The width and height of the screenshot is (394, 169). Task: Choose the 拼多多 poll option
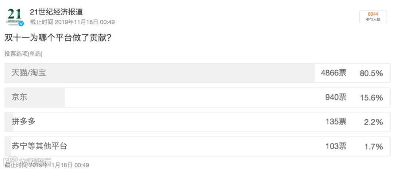point(197,122)
